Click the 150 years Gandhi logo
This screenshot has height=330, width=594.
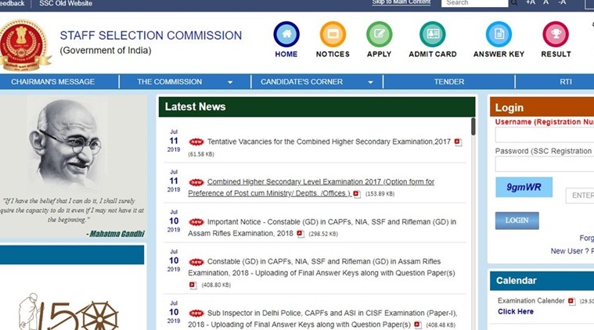pos(68,312)
